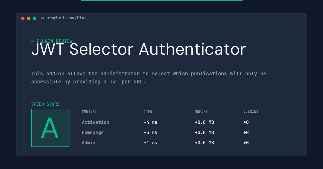Image resolution: width=323 pixels, height=169 pixels.
Task: Click the red close dot
Action: pyautogui.click(x=23, y=18)
